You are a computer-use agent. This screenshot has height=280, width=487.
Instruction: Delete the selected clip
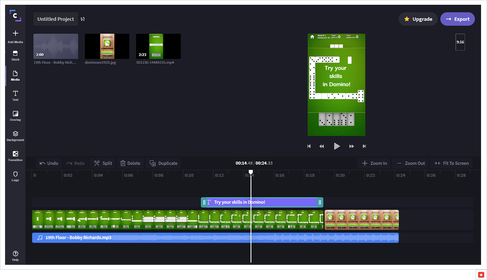[130, 163]
